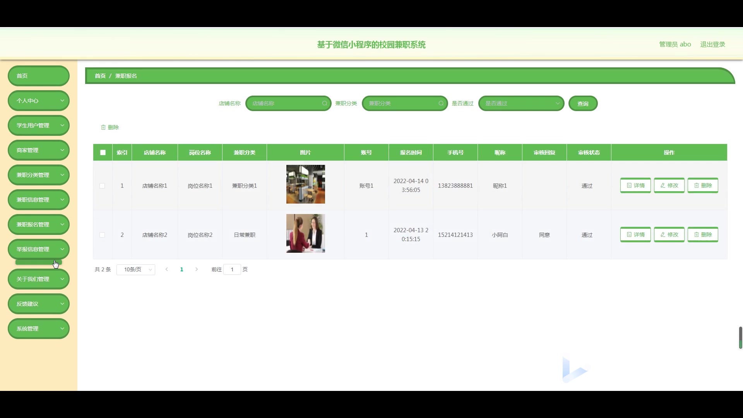This screenshot has height=418, width=743.
Task: Open 详情 for row 1
Action: coord(635,185)
